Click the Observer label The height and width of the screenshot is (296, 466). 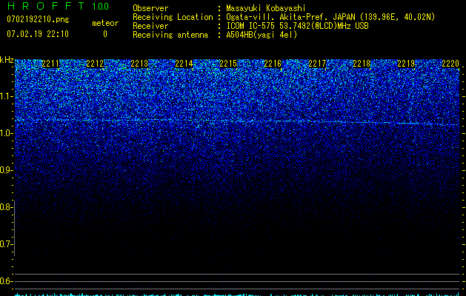(x=150, y=8)
